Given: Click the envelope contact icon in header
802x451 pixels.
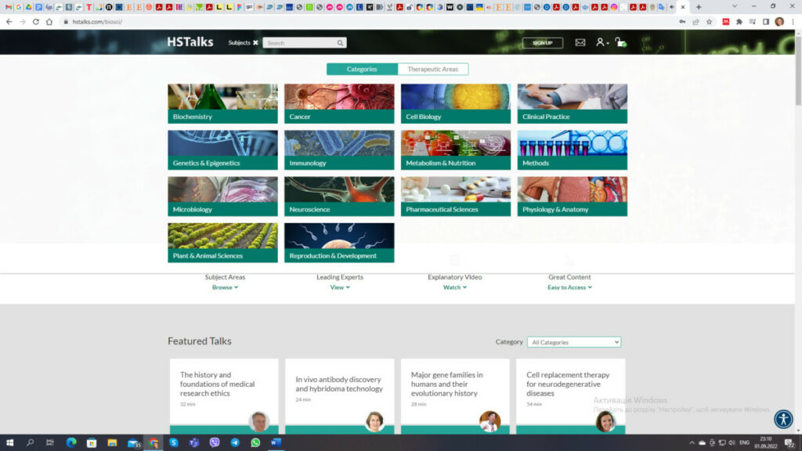Looking at the screenshot, I should coord(580,42).
